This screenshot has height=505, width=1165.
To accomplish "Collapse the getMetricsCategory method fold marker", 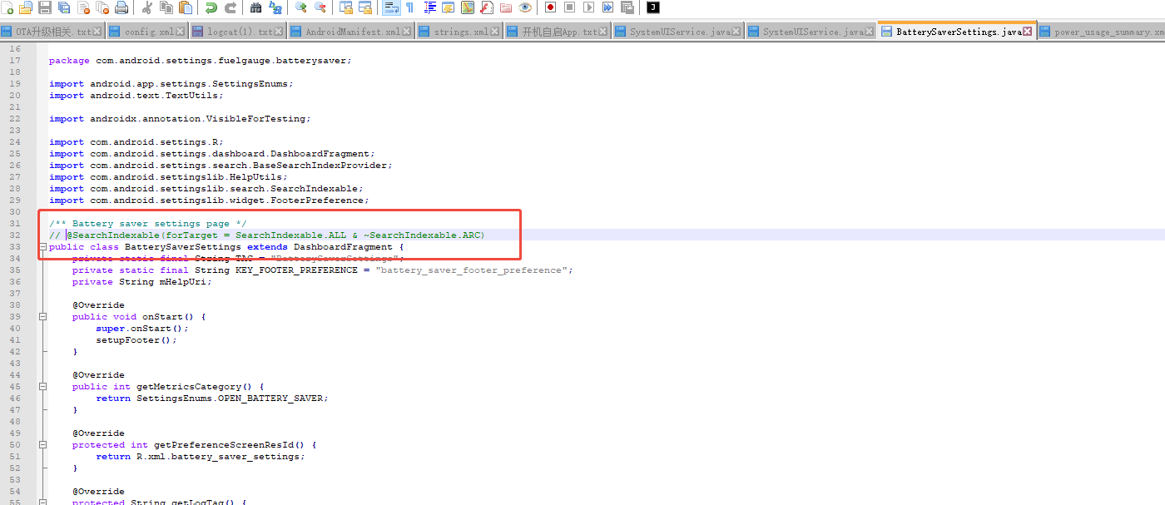I will tap(42, 387).
